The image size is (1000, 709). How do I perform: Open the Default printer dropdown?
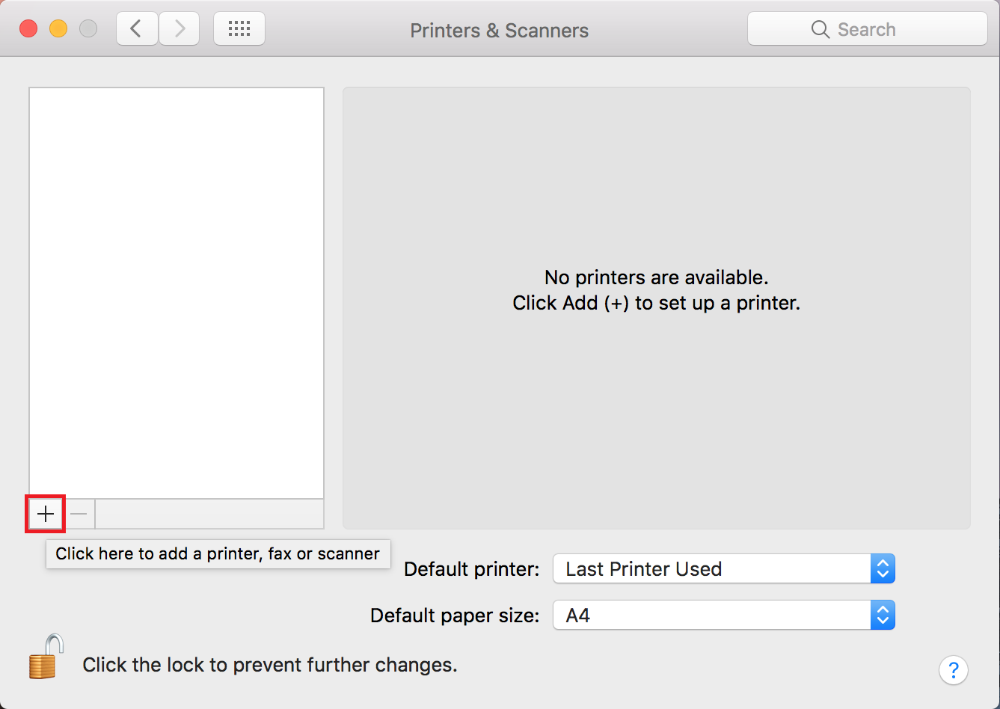pyautogui.click(x=724, y=569)
